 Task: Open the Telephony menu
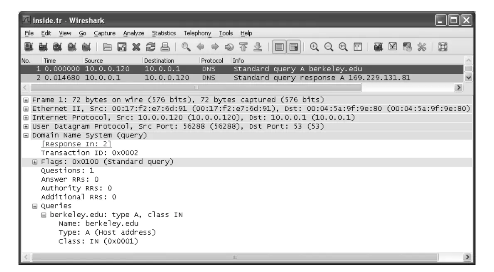point(197,33)
